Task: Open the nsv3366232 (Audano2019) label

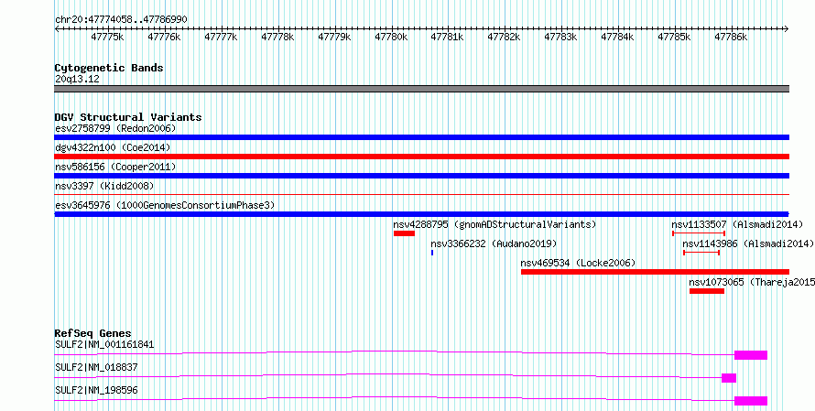Action: coord(494,243)
